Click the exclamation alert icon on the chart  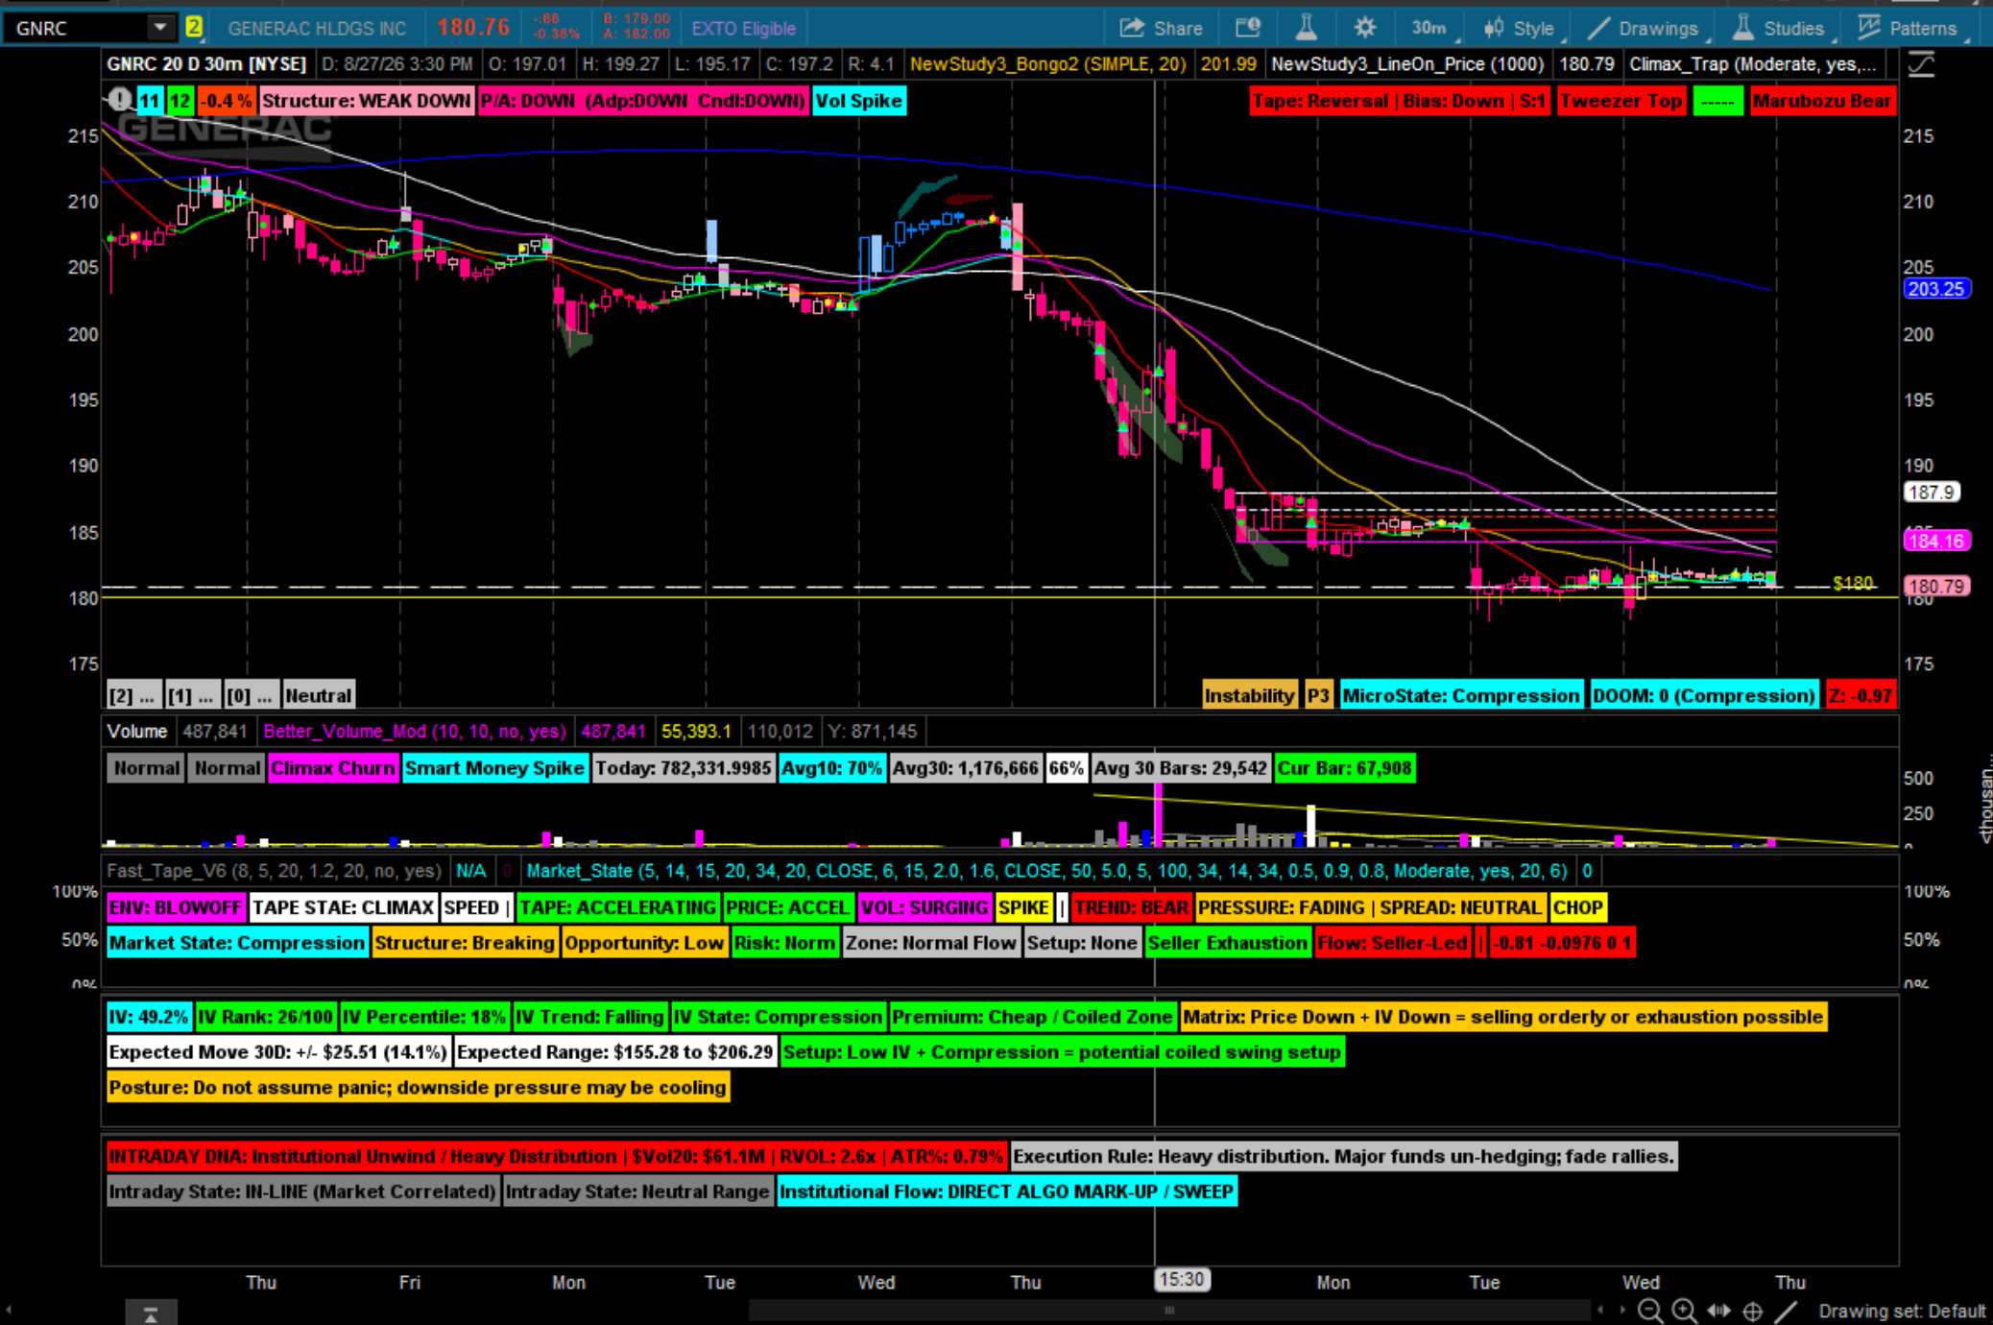click(x=120, y=100)
